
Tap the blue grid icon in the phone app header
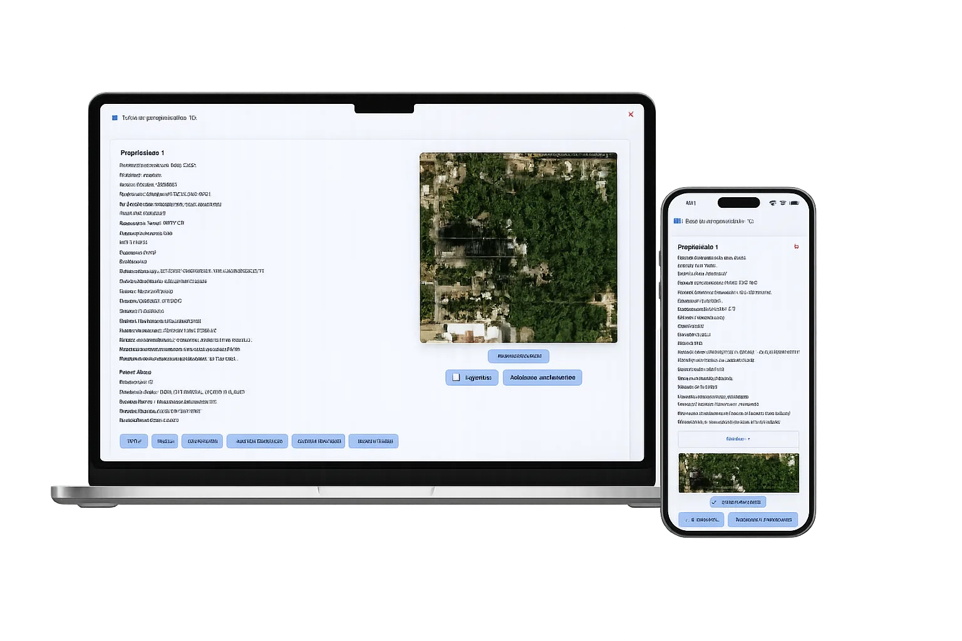click(x=677, y=221)
